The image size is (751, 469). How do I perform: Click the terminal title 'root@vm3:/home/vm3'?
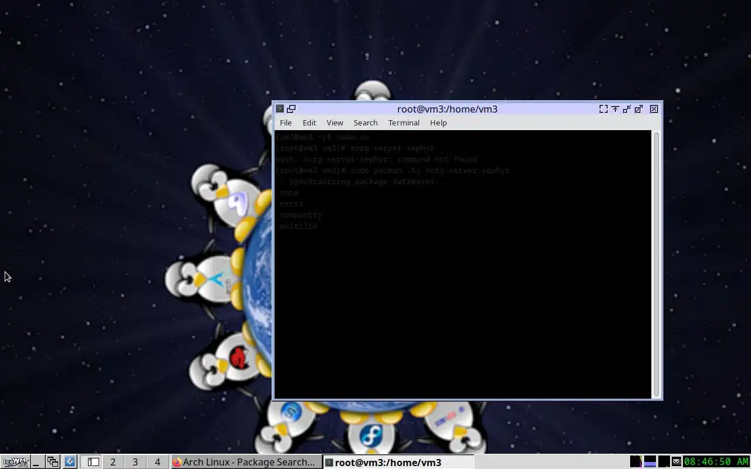coord(447,108)
